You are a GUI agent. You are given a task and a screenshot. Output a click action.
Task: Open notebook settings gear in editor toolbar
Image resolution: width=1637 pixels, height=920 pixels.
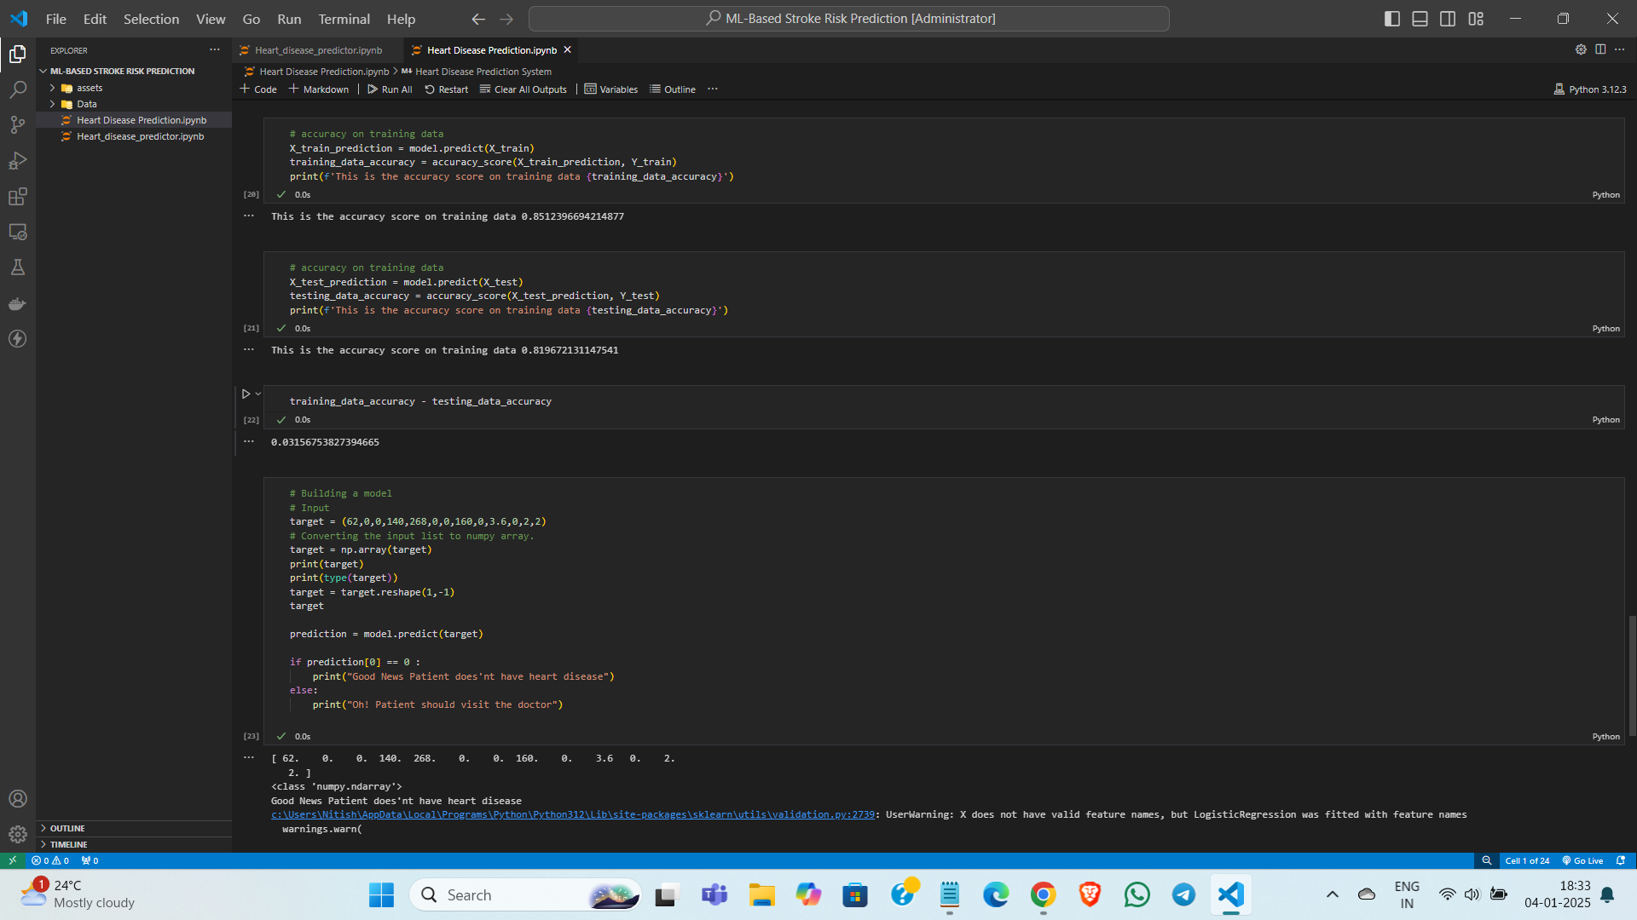[x=1581, y=49]
